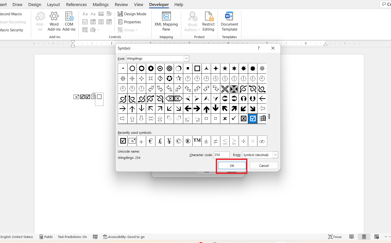The image size is (391, 243).
Task: Open Macro Security settings
Action: [12, 30]
